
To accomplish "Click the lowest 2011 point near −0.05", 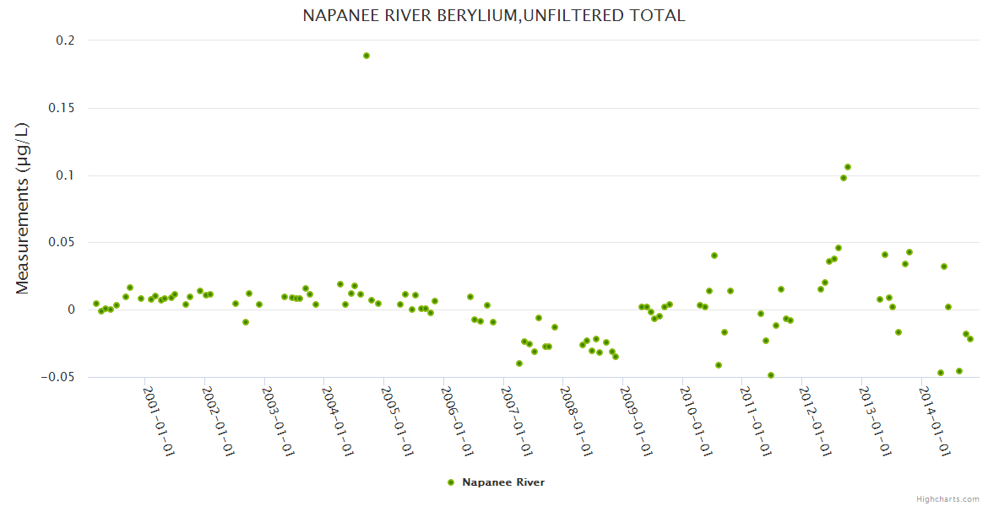I will pos(771,375).
